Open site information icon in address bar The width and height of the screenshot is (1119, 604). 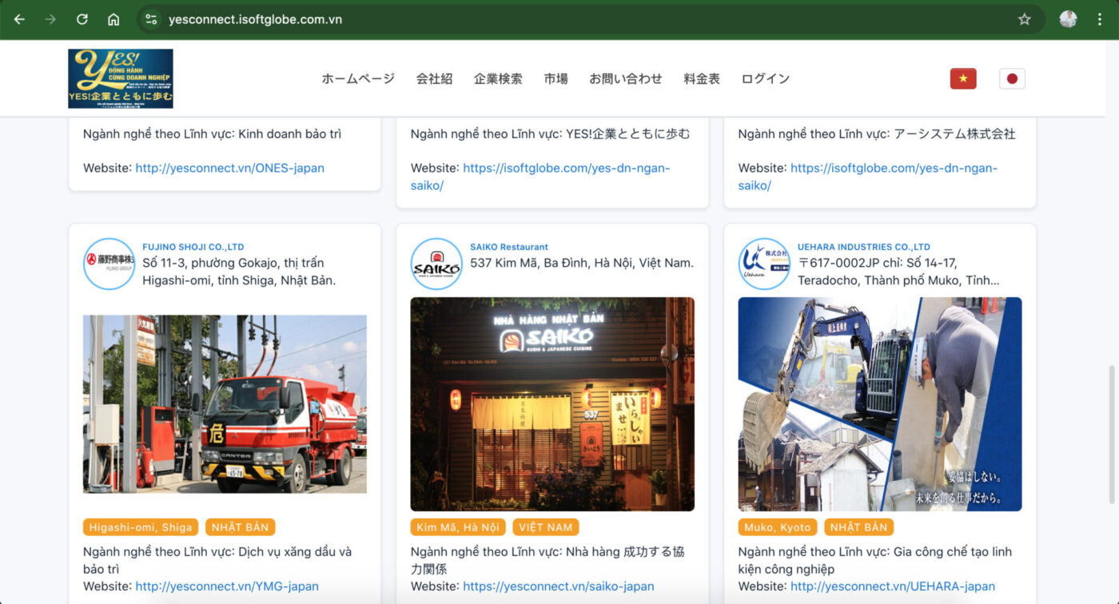151,19
